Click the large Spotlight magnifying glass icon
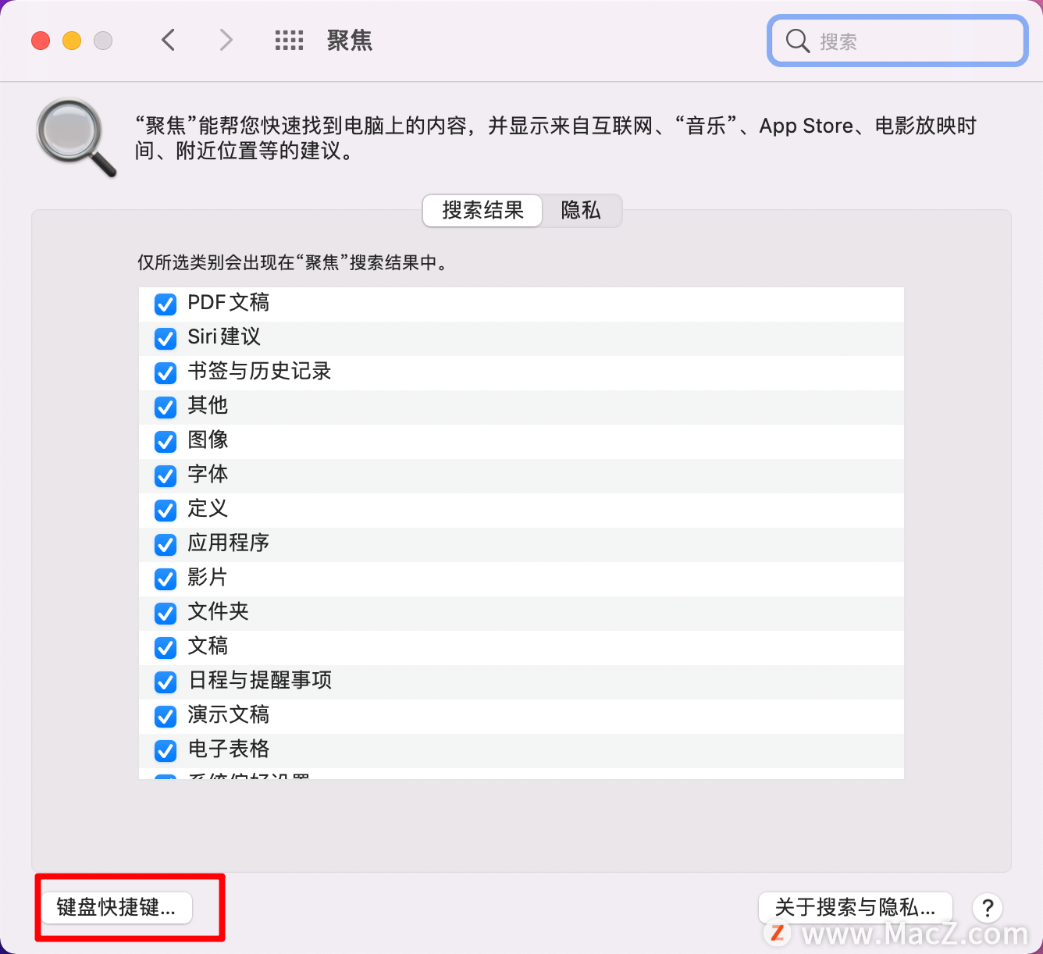The width and height of the screenshot is (1043, 954). [x=76, y=137]
